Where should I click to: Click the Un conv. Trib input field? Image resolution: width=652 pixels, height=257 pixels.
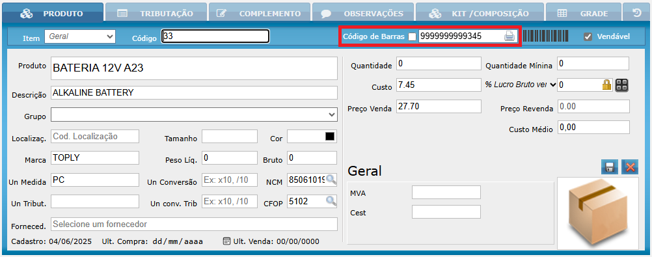(x=230, y=201)
